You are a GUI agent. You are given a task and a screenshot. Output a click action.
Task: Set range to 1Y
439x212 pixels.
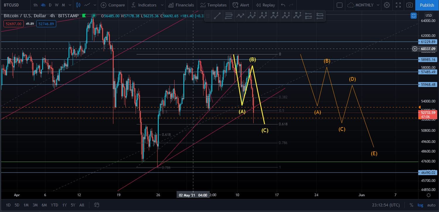64,205
